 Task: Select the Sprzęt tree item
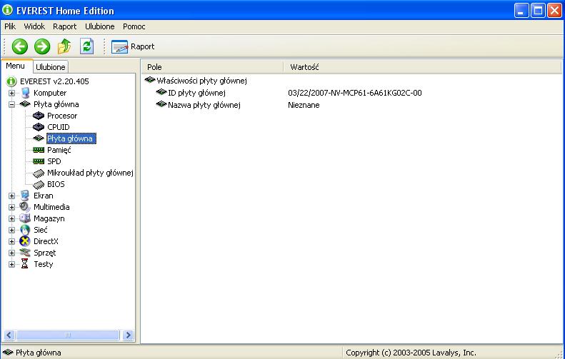[45, 253]
